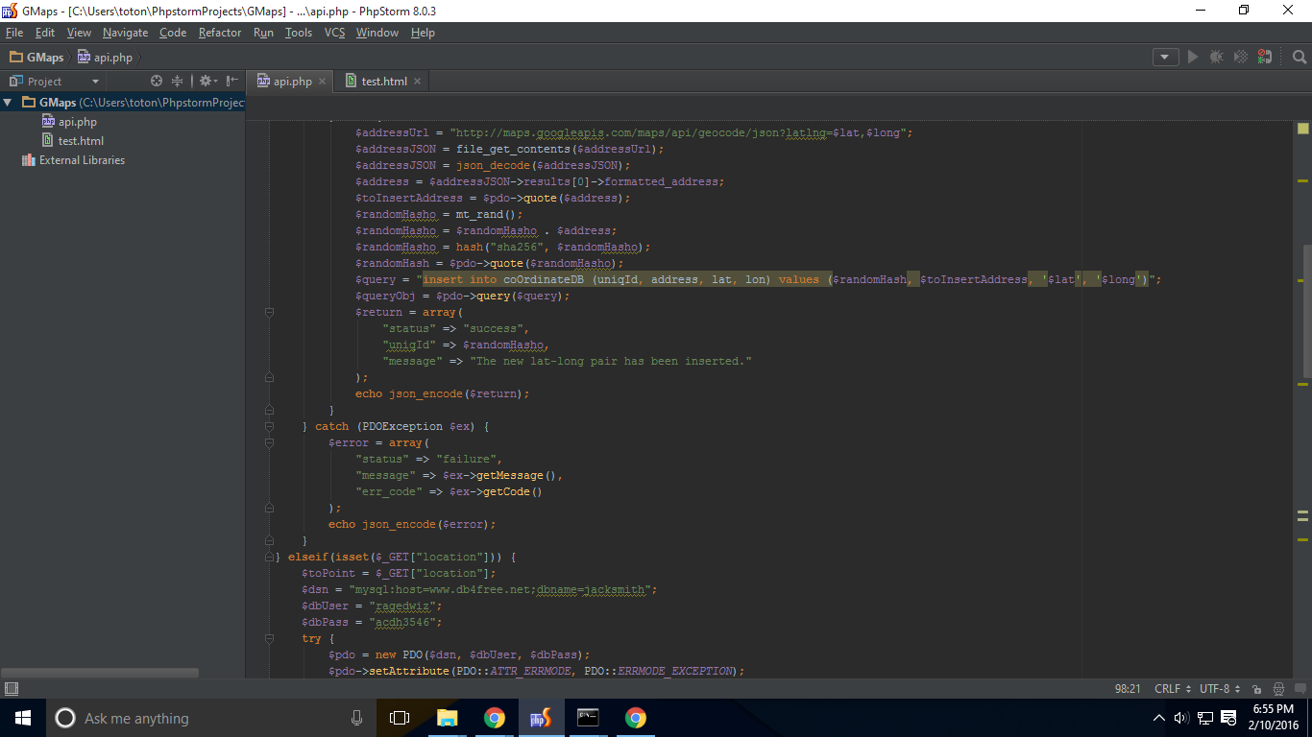Hide the Project tool window
Image resolution: width=1312 pixels, height=737 pixels.
click(x=231, y=81)
